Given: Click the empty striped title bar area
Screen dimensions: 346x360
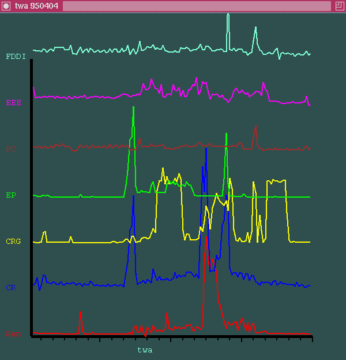Looking at the screenshot, I should (x=196, y=6).
